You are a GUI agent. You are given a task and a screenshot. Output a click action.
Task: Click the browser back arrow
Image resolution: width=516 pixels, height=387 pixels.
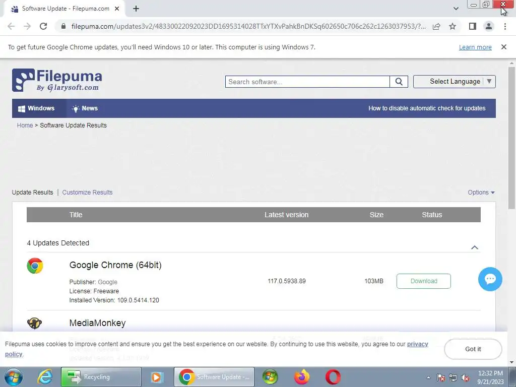point(11,26)
